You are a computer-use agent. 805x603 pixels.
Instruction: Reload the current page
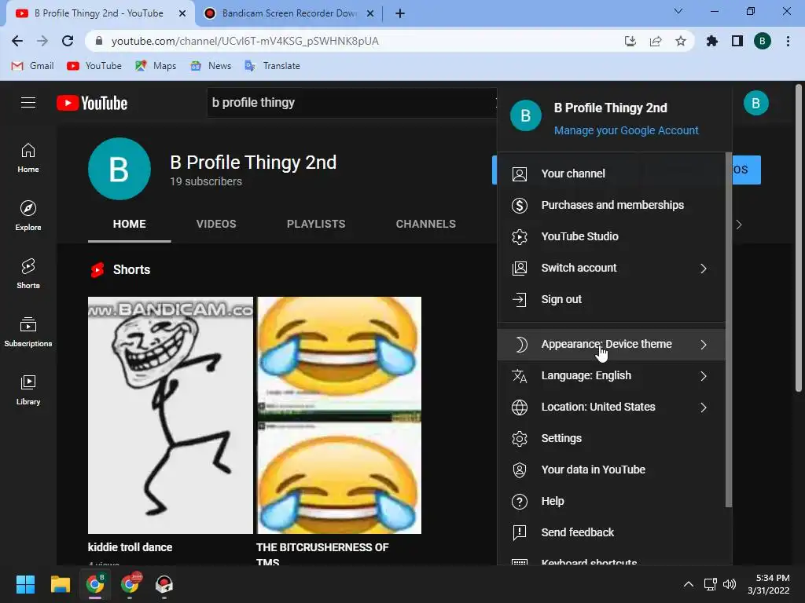[68, 41]
